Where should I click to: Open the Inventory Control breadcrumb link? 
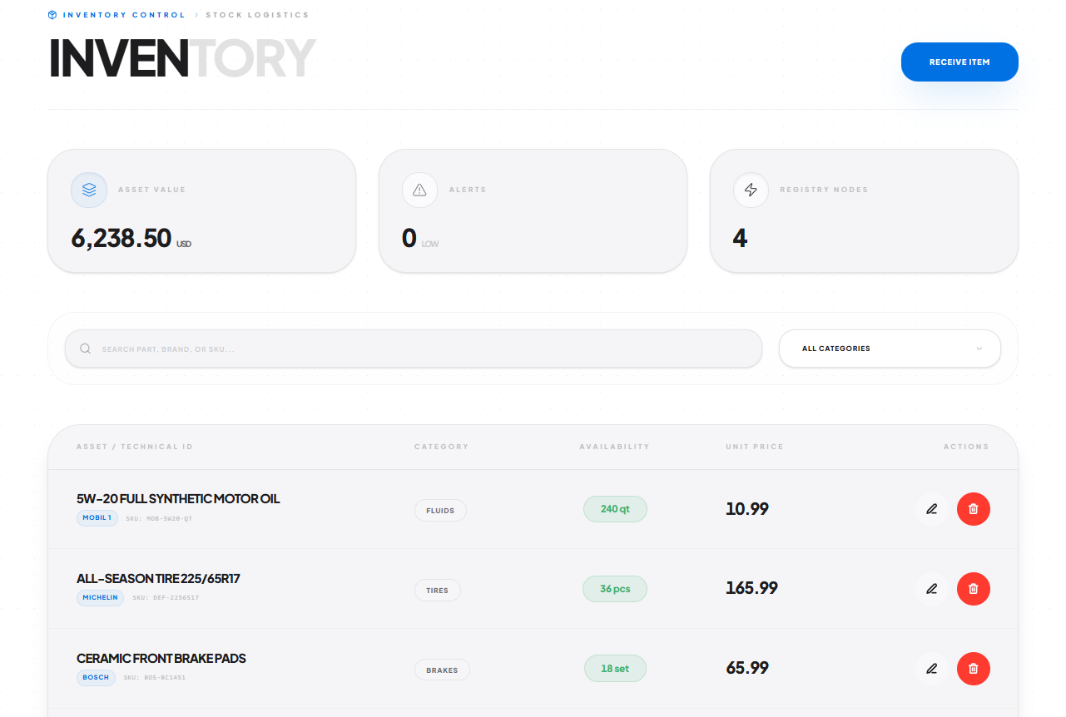pos(124,15)
